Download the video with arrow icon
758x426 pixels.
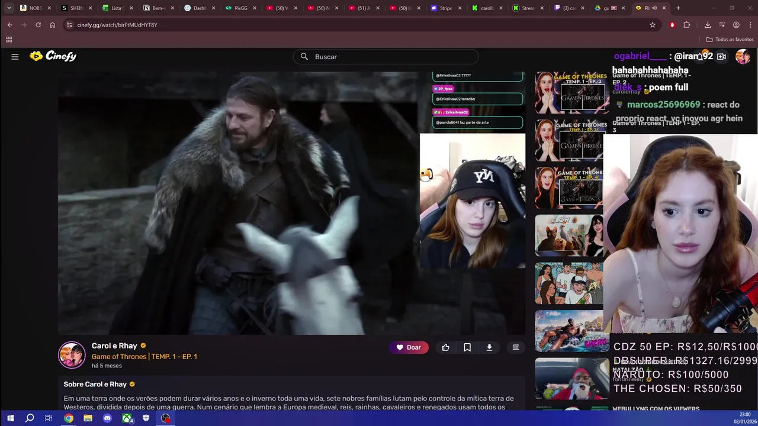click(x=489, y=347)
